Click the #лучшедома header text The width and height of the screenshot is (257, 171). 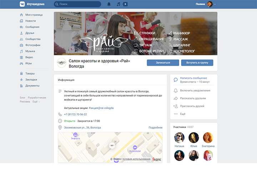36,4
